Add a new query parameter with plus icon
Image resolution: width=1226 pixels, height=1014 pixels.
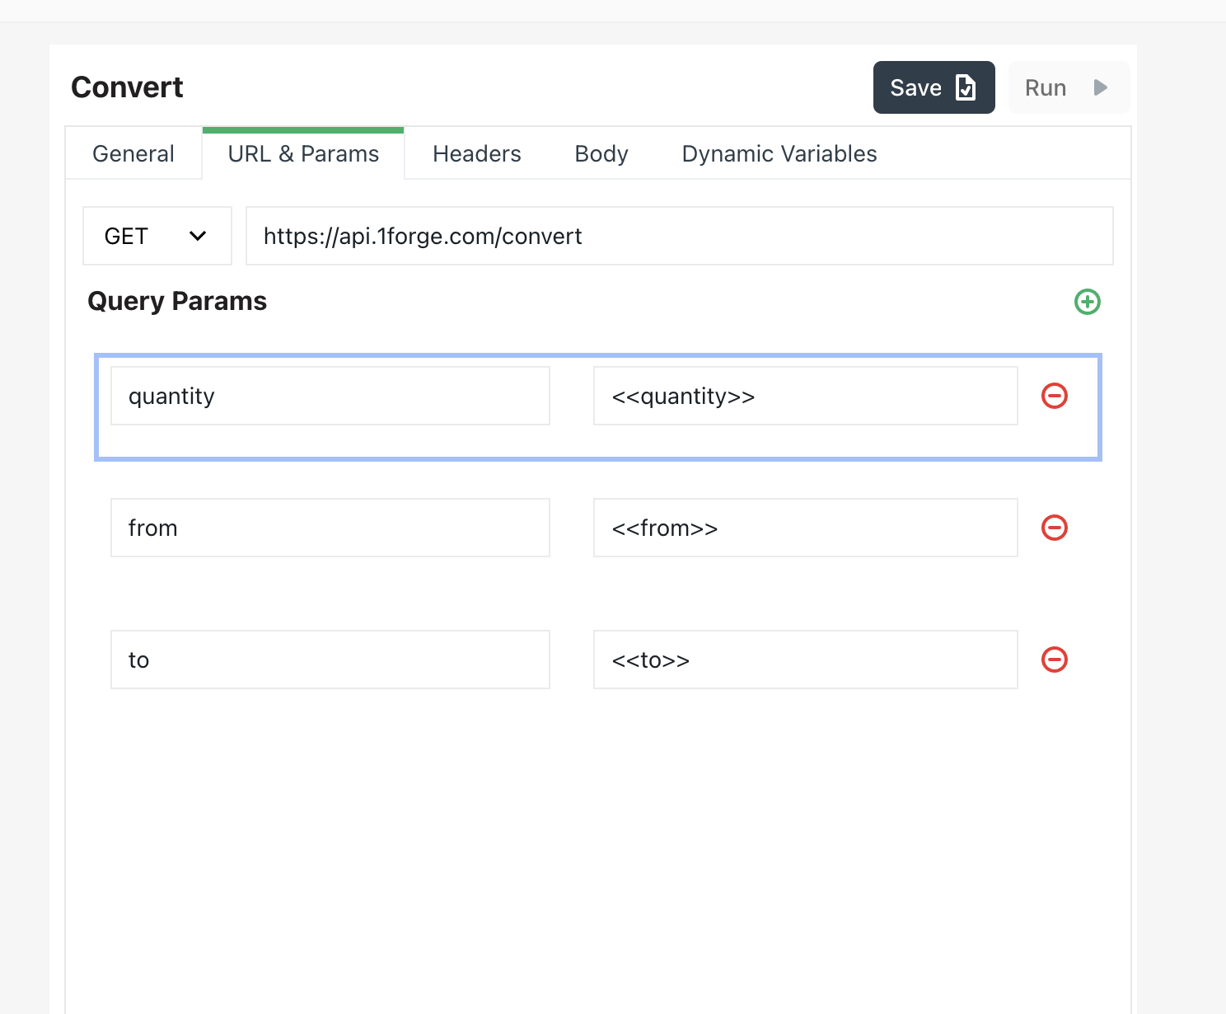coord(1088,303)
